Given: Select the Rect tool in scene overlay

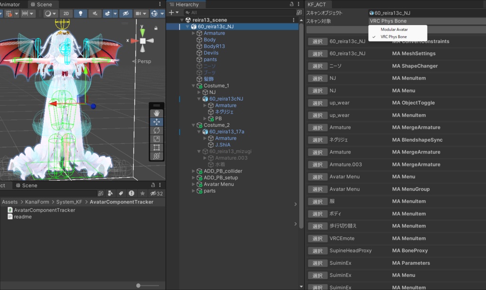Looking at the screenshot, I should click(157, 147).
